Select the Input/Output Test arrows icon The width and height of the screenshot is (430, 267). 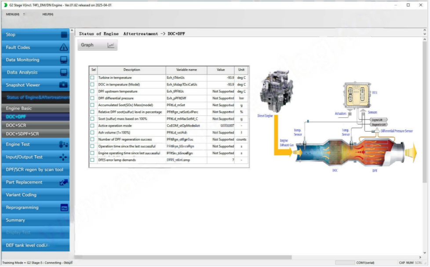tap(63, 157)
